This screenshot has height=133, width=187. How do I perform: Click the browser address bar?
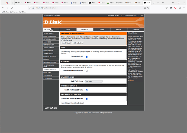pyautogui.click(x=81, y=8)
